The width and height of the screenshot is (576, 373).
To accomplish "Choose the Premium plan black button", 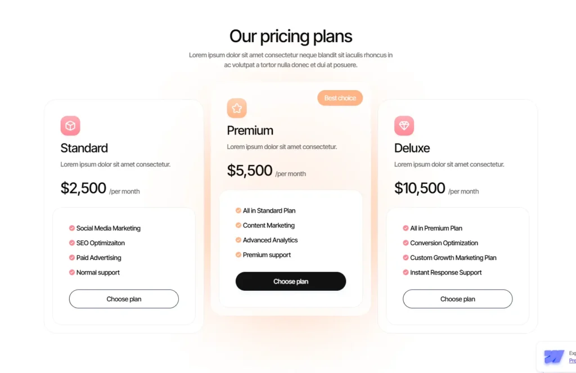I will pos(291,281).
